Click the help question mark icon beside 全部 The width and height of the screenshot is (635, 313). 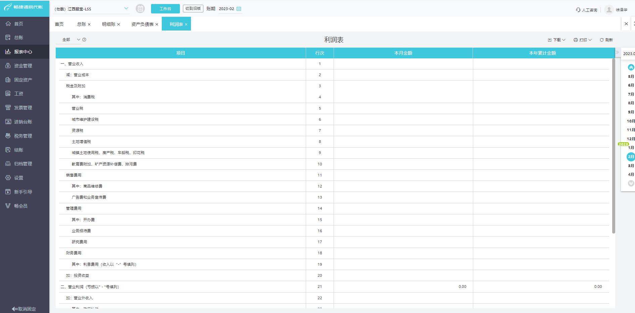(84, 40)
